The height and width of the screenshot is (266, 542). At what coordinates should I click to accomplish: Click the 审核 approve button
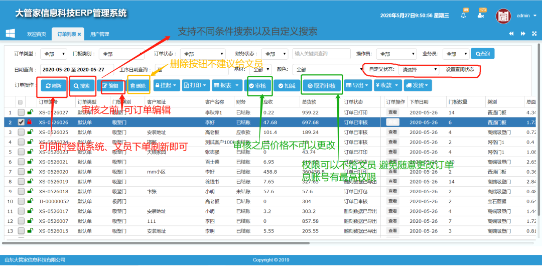(258, 86)
